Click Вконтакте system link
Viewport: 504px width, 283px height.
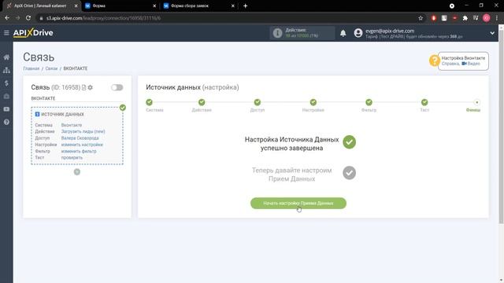pyautogui.click(x=72, y=125)
